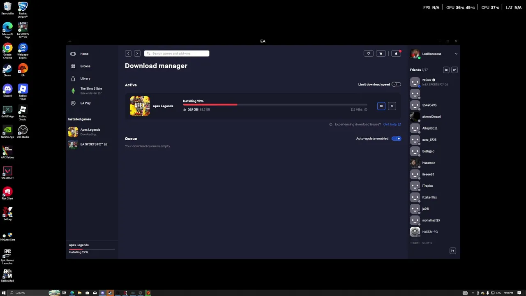Open the shopping cart icon
526x296 pixels.
click(381, 53)
